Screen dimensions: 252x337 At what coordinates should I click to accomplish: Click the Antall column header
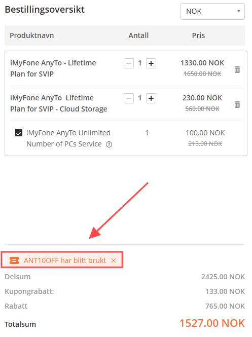[138, 35]
